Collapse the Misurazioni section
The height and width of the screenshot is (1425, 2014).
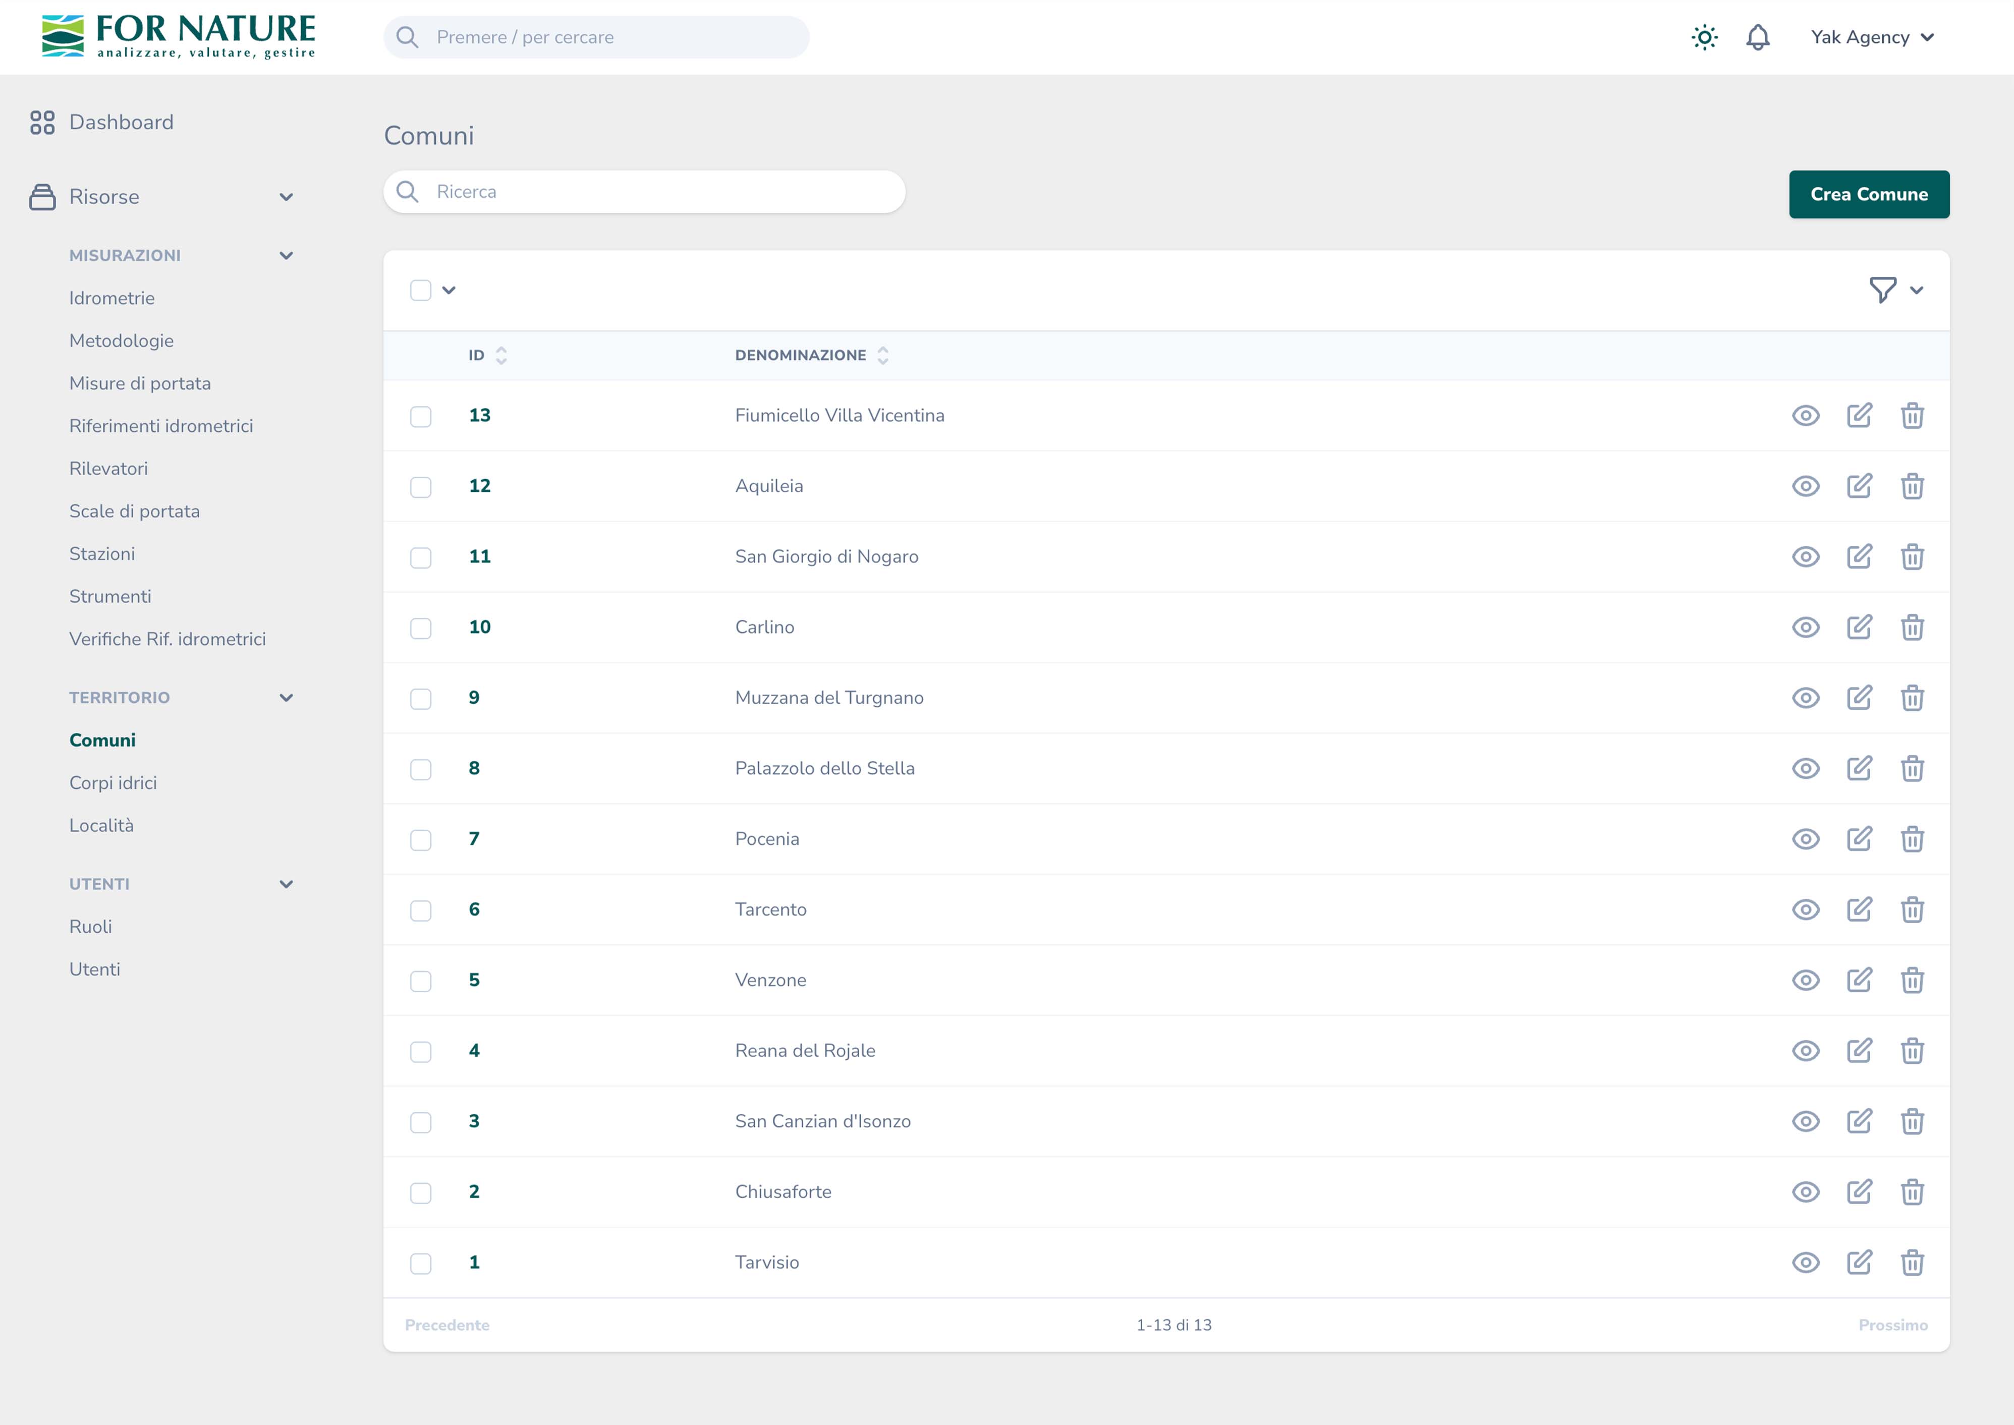(286, 255)
